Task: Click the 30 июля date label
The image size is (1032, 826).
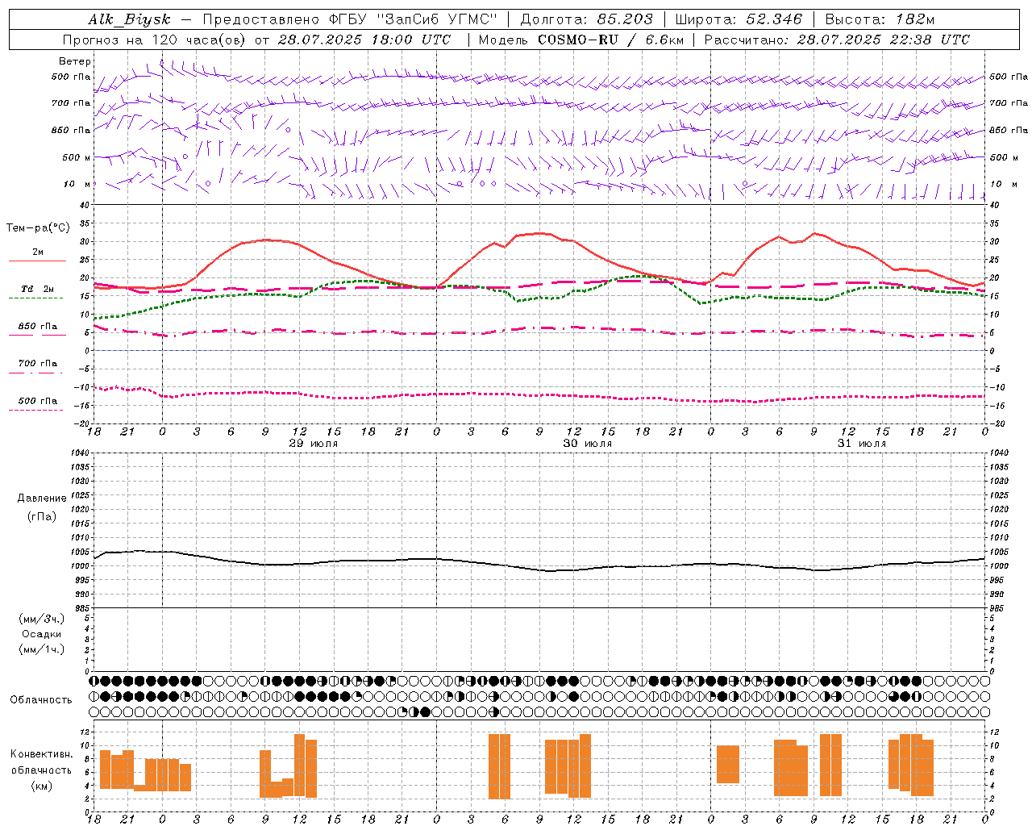Action: (588, 443)
